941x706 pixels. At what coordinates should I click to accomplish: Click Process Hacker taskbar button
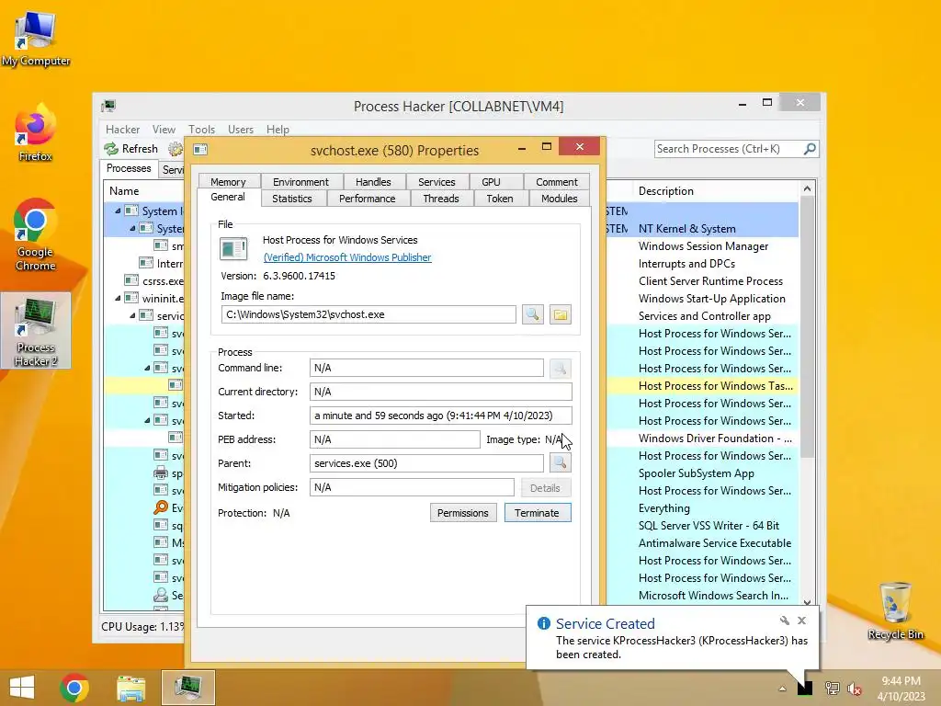click(x=187, y=688)
